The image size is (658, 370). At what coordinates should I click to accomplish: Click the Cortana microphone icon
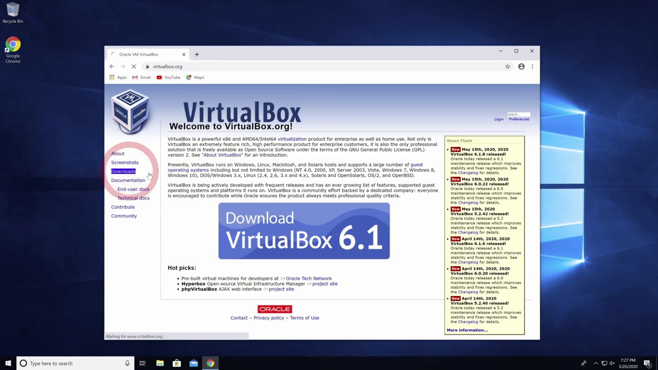coord(127,363)
